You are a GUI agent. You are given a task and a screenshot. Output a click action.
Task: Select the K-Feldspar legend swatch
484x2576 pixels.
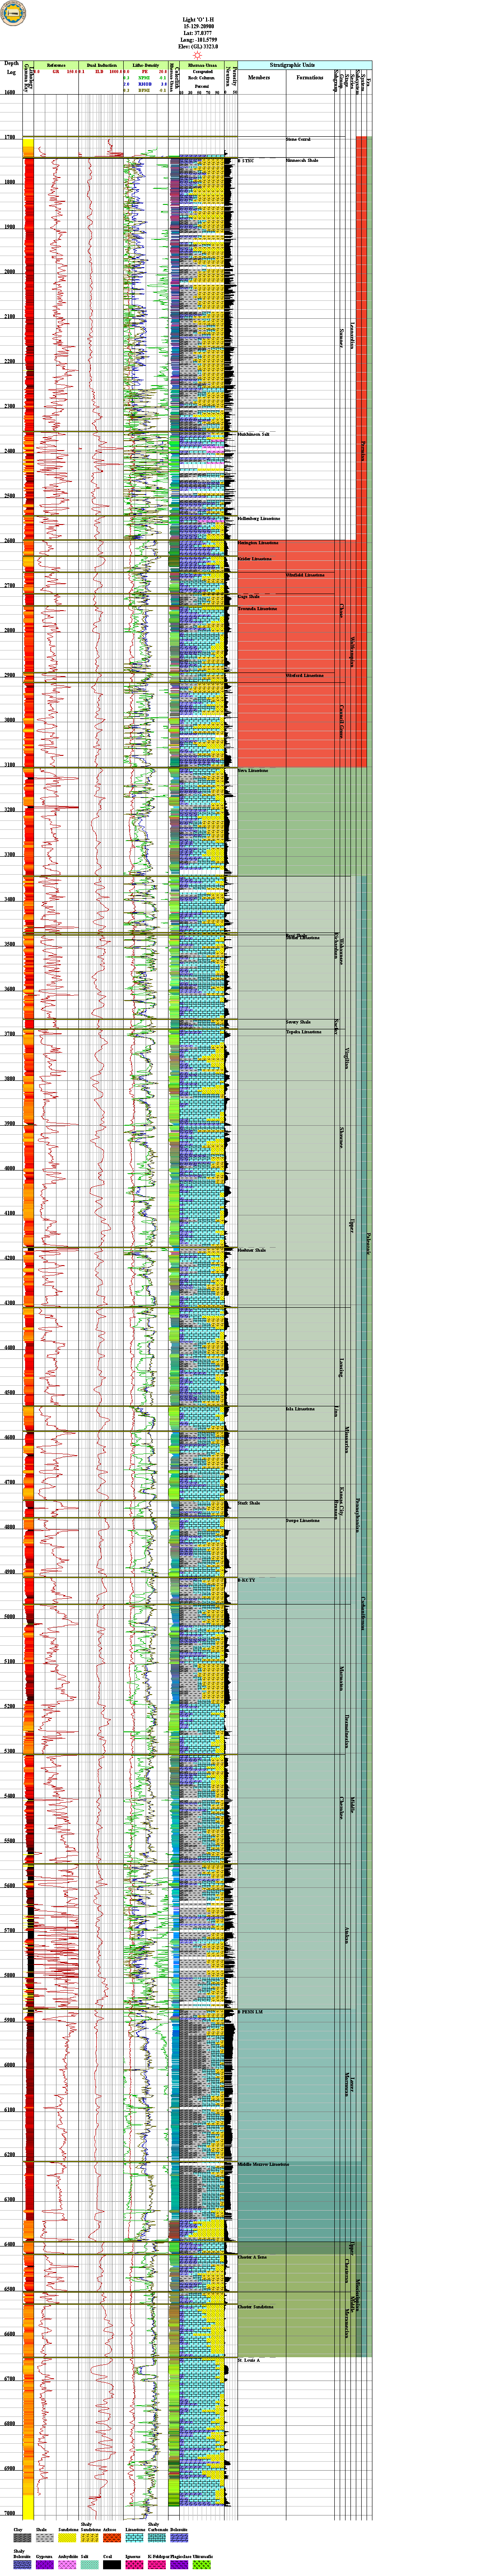click(x=156, y=2564)
